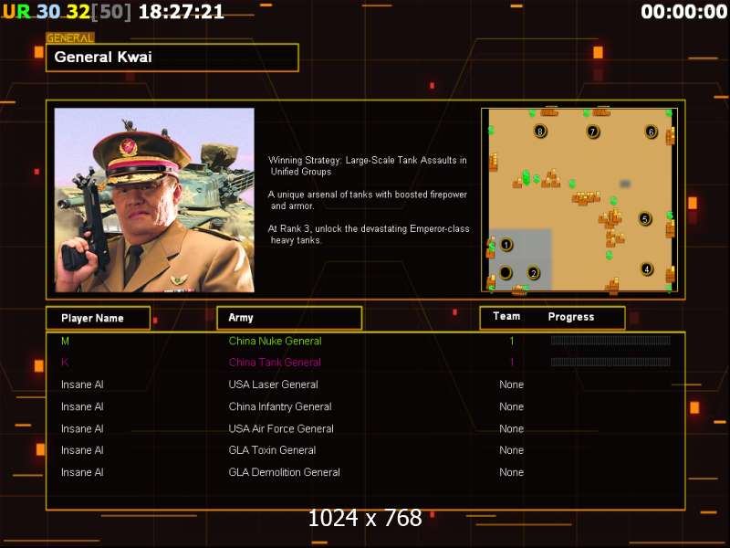Screen dimensions: 730x548
Task: Click team None in GLA Toxin General row
Action: pyautogui.click(x=512, y=450)
